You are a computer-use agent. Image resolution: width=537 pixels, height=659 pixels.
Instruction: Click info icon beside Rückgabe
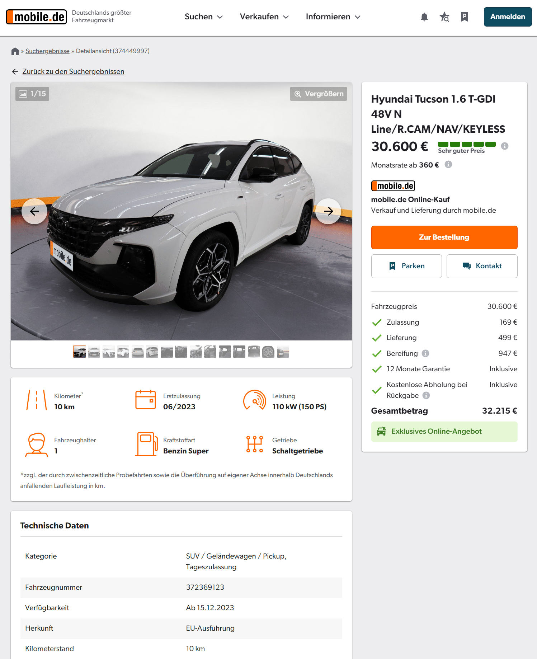(x=426, y=395)
